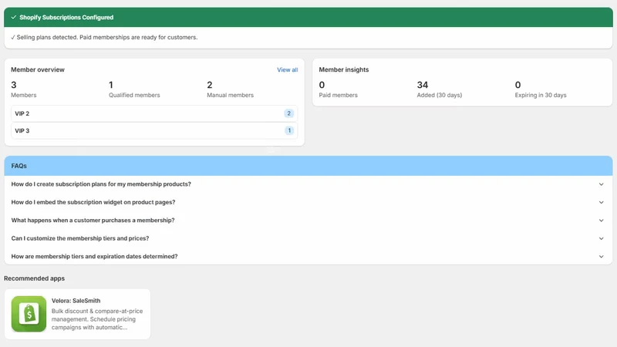Click the VIP 2 member count badge
The height and width of the screenshot is (347, 617).
[x=288, y=113]
